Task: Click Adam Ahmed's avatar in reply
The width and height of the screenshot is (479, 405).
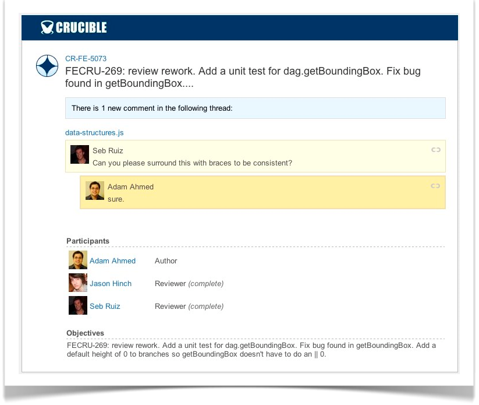Action: click(x=95, y=191)
